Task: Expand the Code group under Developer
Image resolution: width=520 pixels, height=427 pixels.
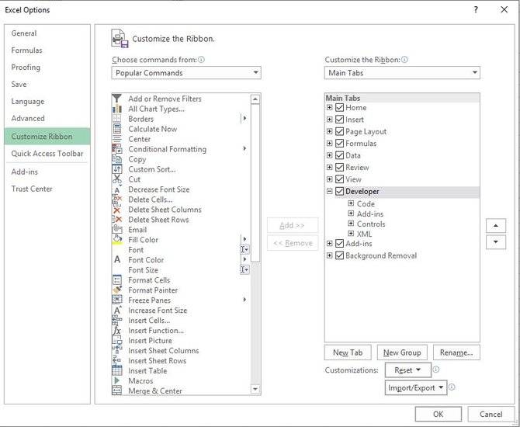Action: click(x=351, y=203)
